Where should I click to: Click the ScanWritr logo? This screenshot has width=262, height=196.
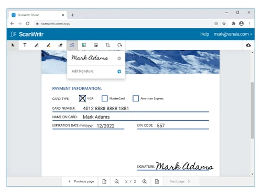pos(27,34)
